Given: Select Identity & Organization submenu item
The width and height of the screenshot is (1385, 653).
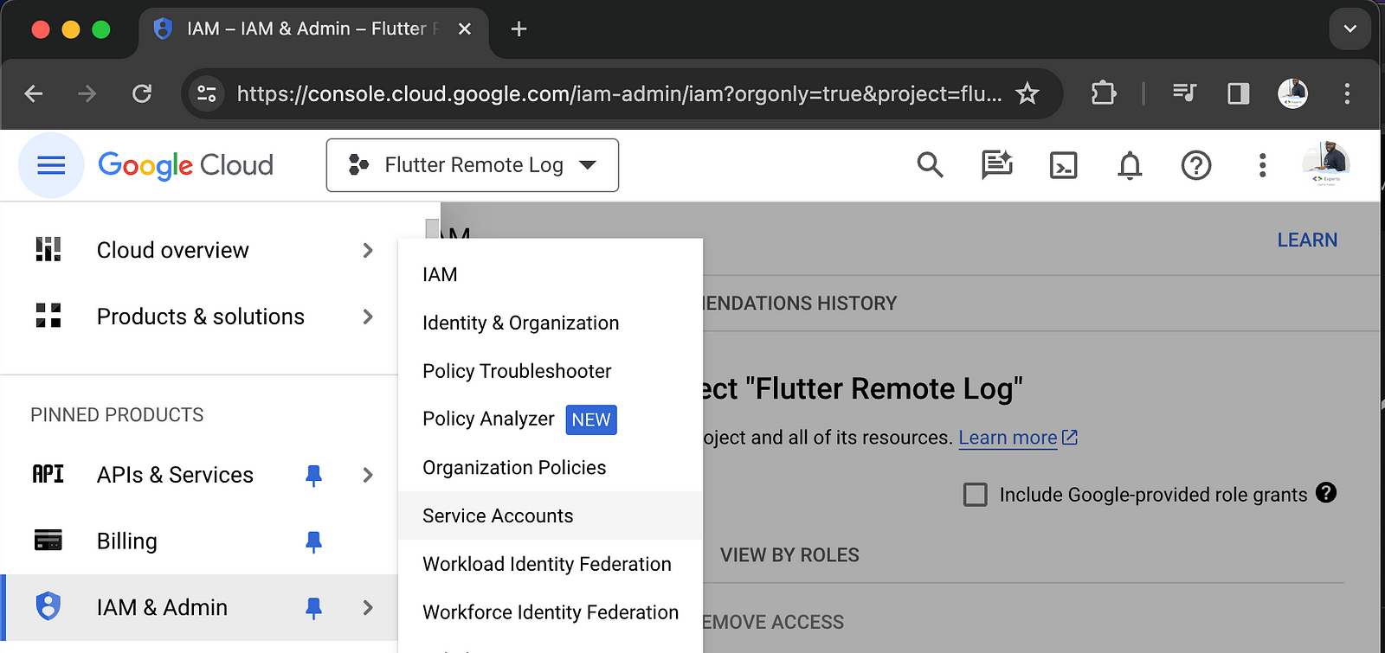Looking at the screenshot, I should click(x=550, y=323).
